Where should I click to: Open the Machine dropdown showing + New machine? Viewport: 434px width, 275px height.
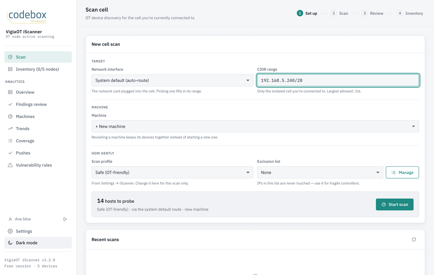click(255, 126)
